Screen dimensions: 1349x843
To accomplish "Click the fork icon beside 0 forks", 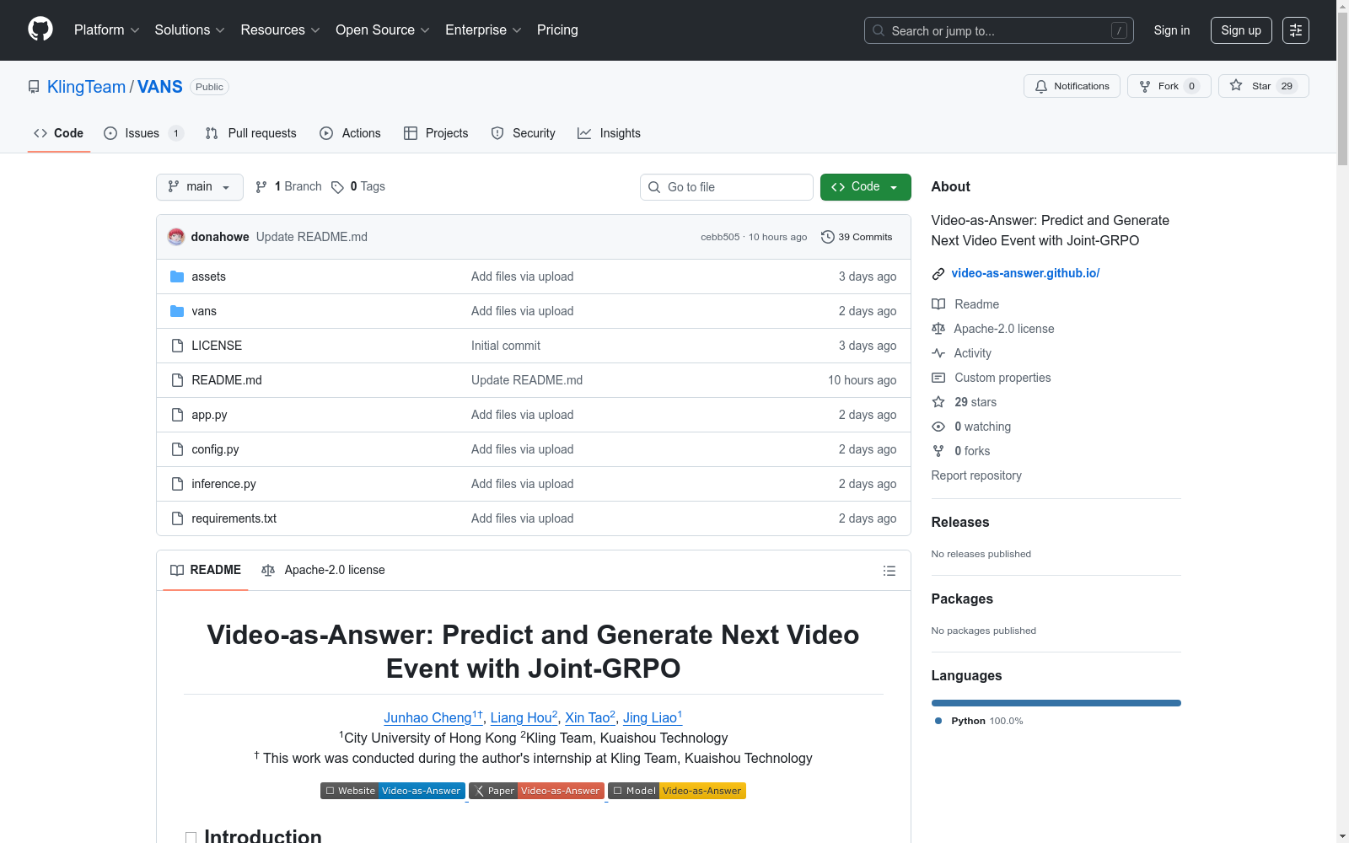I will 938,451.
